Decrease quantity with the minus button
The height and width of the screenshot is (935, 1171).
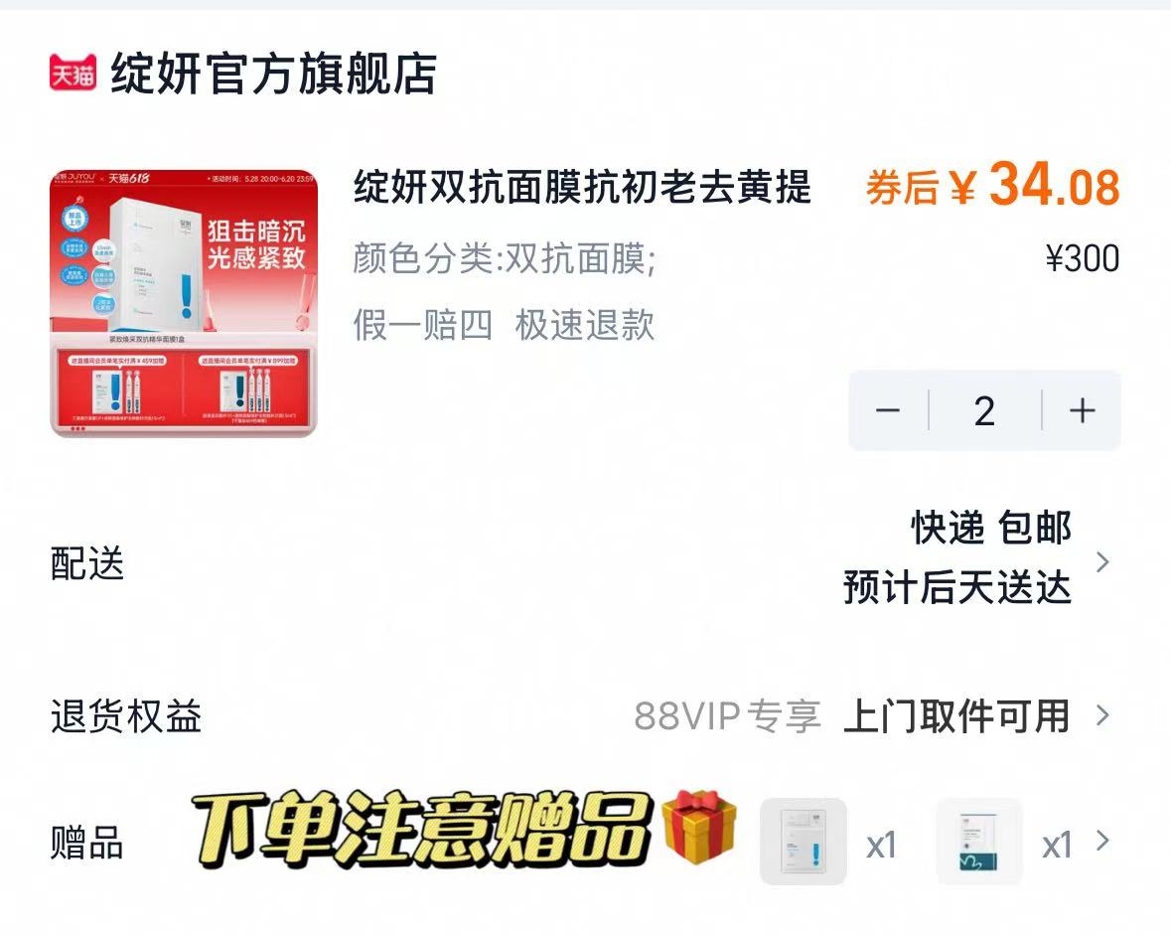(x=887, y=410)
